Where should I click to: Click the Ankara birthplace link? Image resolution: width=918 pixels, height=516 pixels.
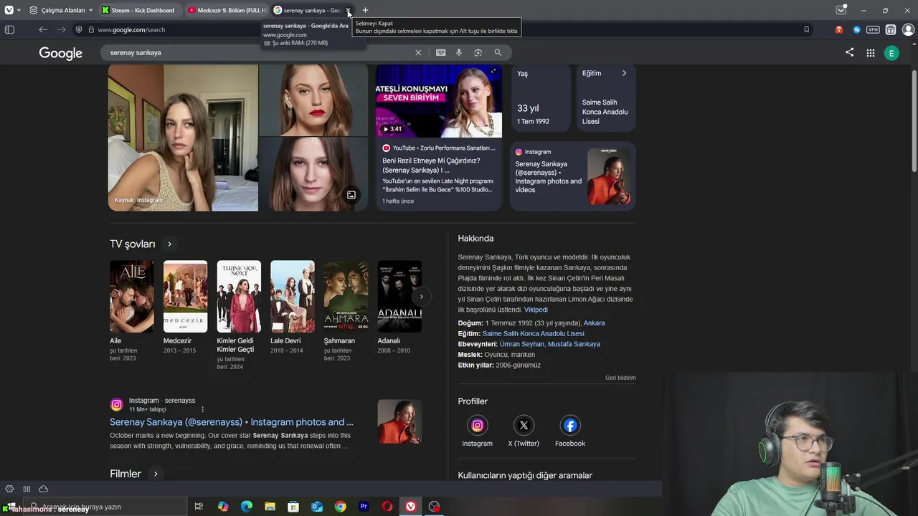pyautogui.click(x=594, y=323)
